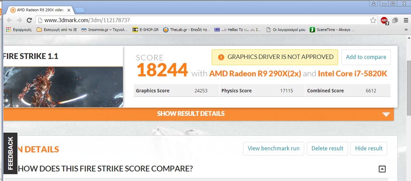Click the GRAPHICS DRIVER IS NOT APPROVED notice
This screenshot has width=411, height=181.
(275, 57)
